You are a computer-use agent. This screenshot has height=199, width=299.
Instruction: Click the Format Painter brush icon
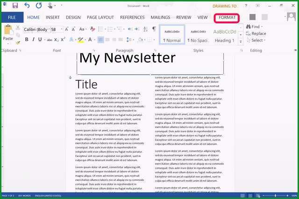pos(18,43)
